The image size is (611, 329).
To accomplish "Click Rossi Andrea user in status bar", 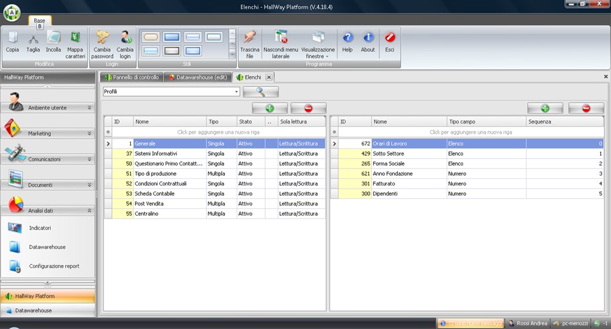I will [x=528, y=323].
